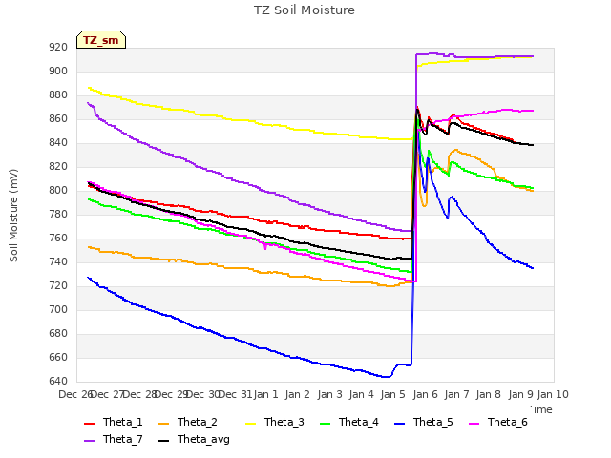
Task: Click the Jan 1 x-axis tick label
Action: 266,394
